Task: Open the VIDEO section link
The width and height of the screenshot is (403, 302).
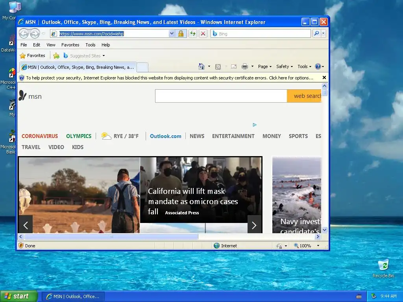Action: (x=56, y=147)
